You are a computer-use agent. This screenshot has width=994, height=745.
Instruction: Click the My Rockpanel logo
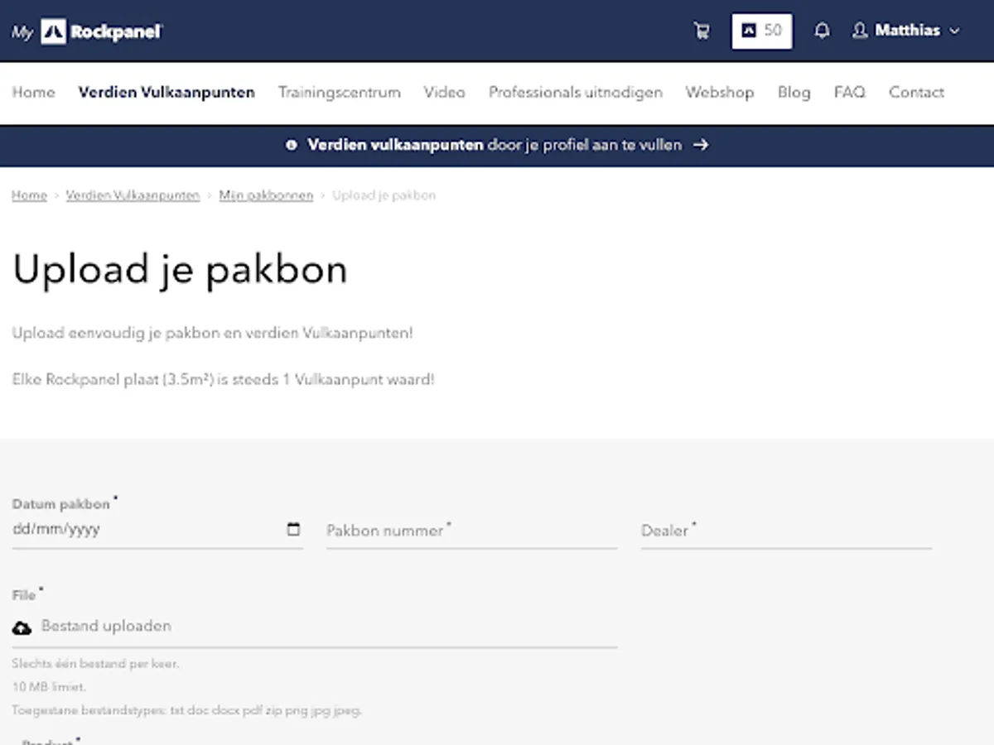click(x=87, y=31)
